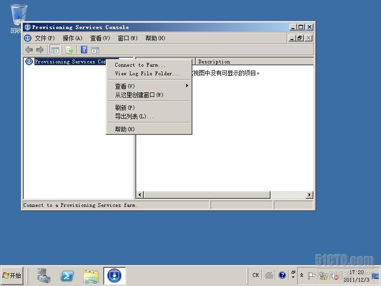This screenshot has height=286, width=381.
Task: Click the blue help icon in language bar
Action: (282, 275)
